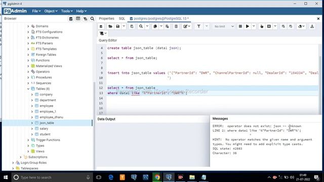Switch to the Properties tab
This screenshot has height=182, width=324.
coord(106,19)
